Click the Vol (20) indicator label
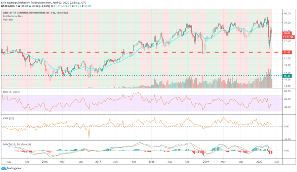Image resolution: width=297 pixels, height=172 pixels. tap(8, 20)
